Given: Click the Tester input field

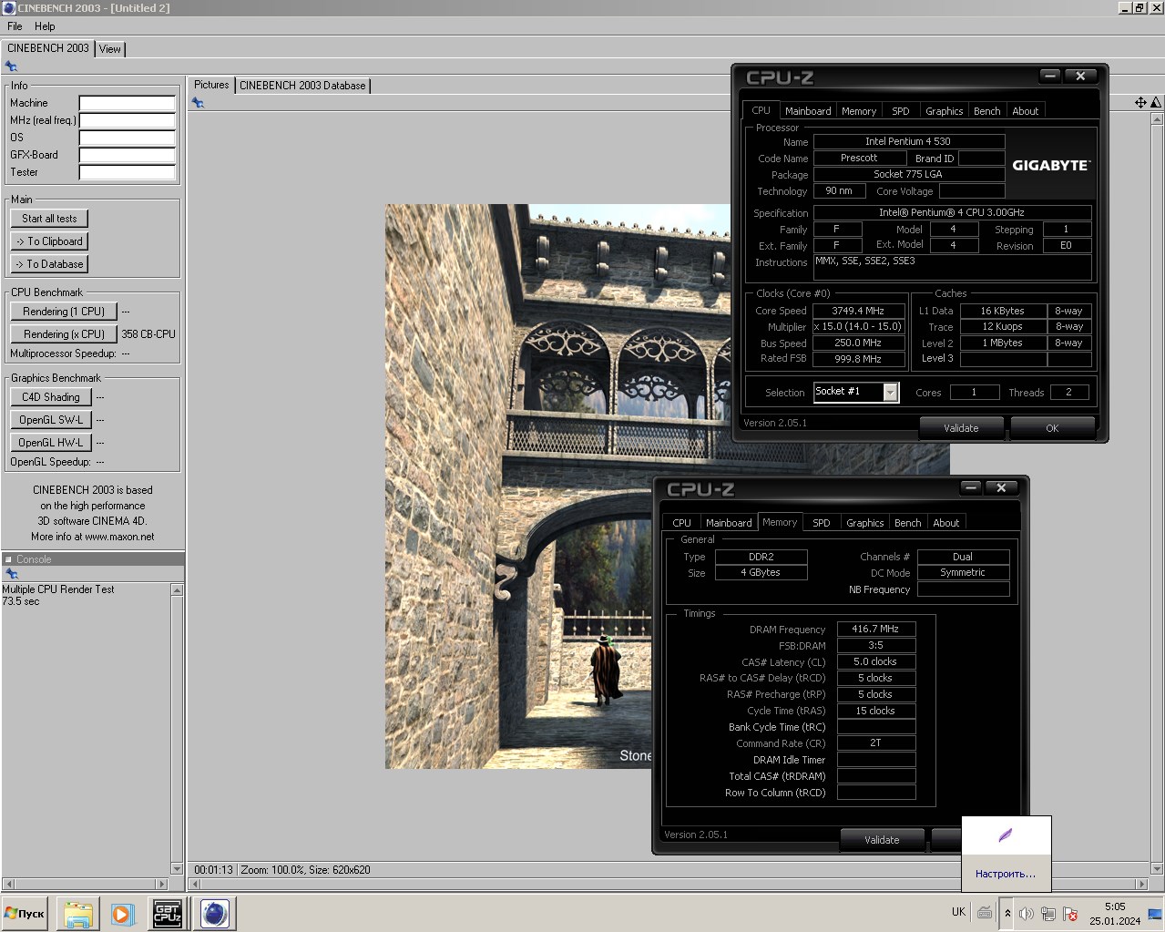Looking at the screenshot, I should 127,172.
